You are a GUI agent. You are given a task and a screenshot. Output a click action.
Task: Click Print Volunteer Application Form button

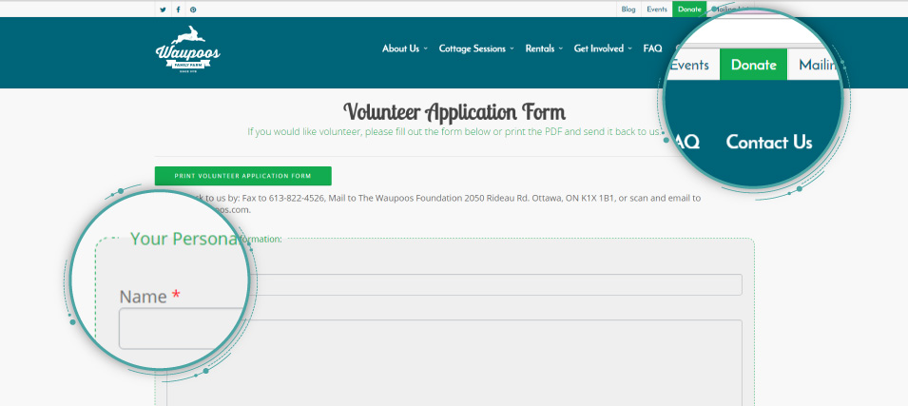point(242,176)
